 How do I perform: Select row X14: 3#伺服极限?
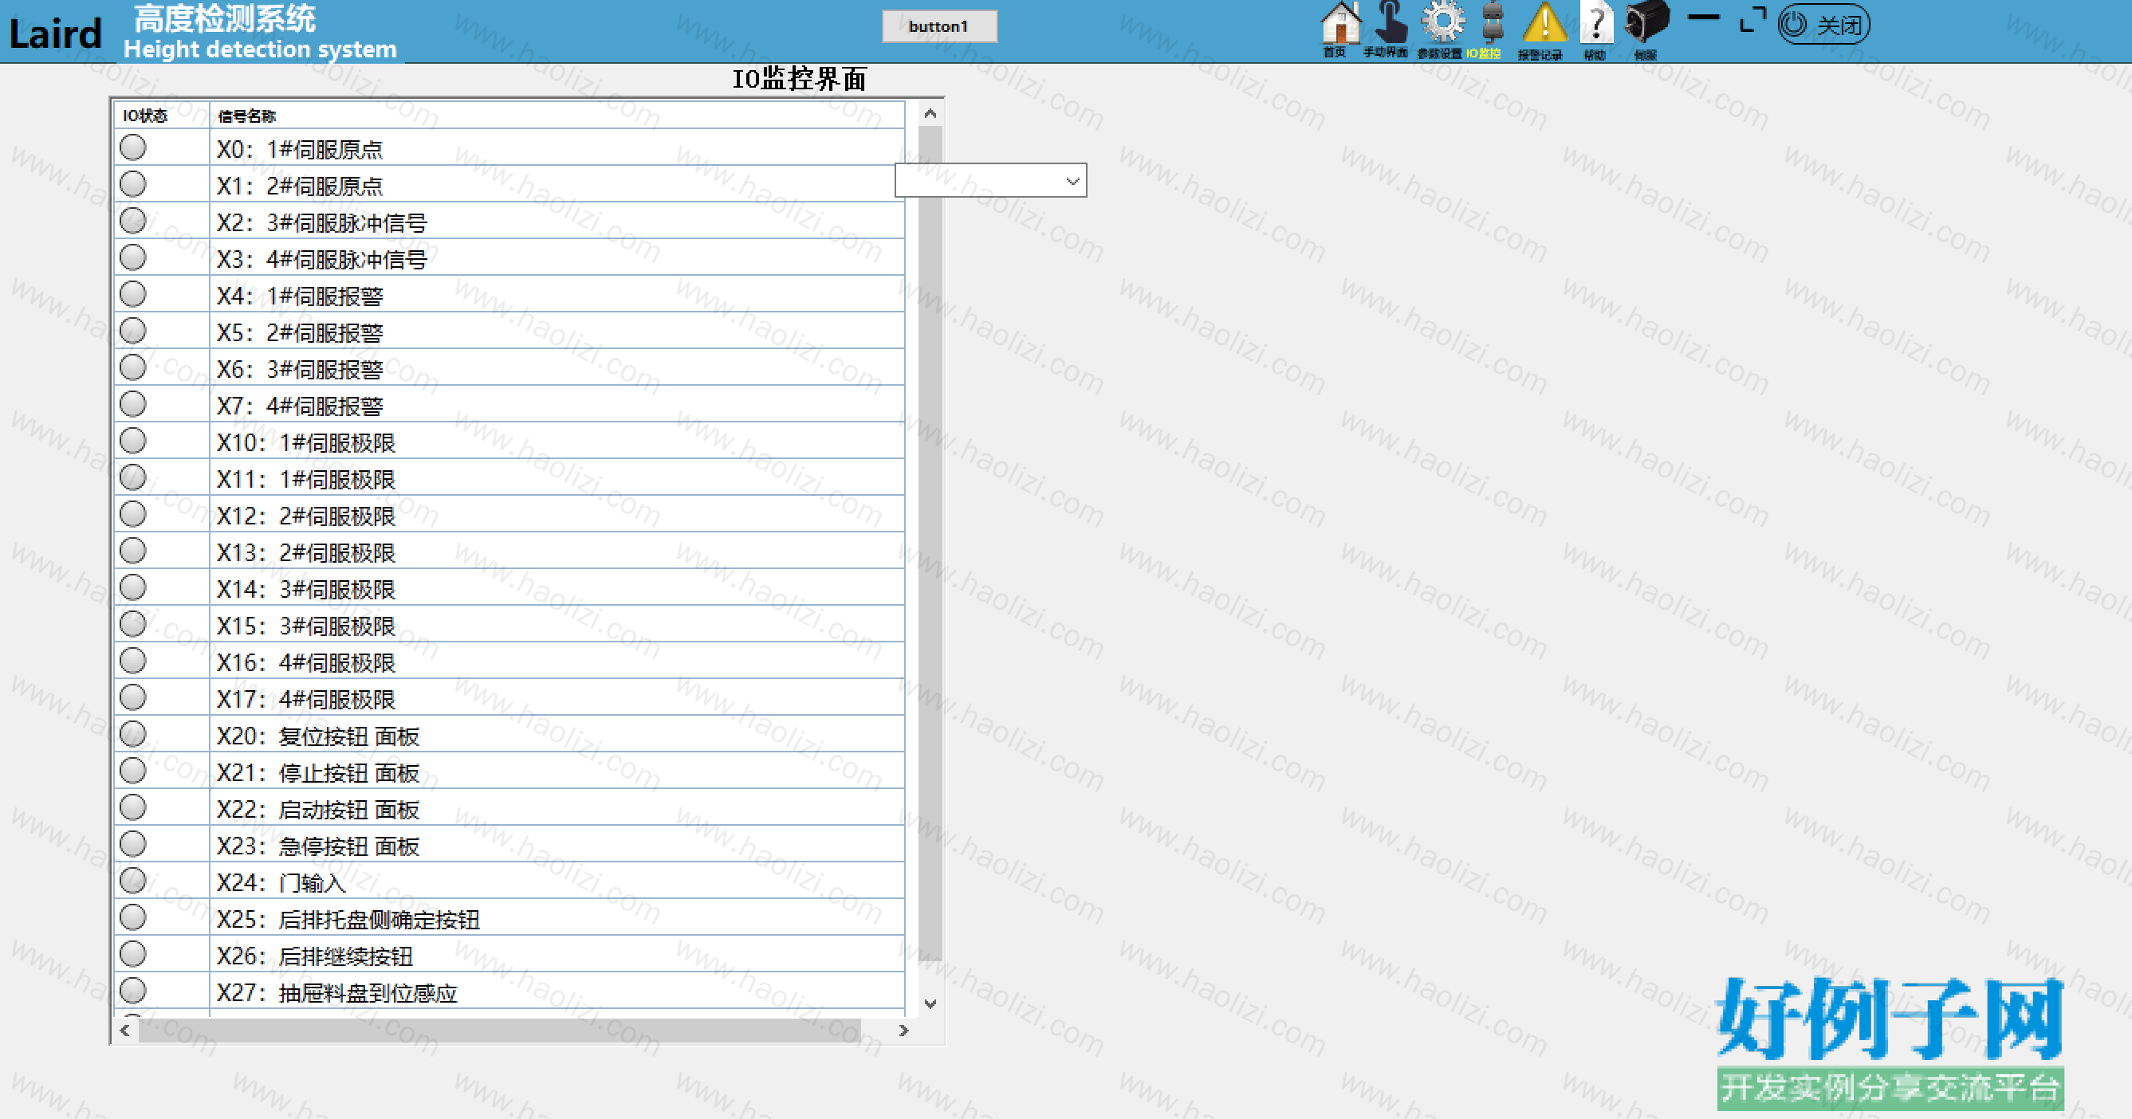(x=509, y=588)
